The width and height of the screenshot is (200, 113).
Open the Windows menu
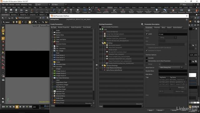pyautogui.click(x=24, y=4)
